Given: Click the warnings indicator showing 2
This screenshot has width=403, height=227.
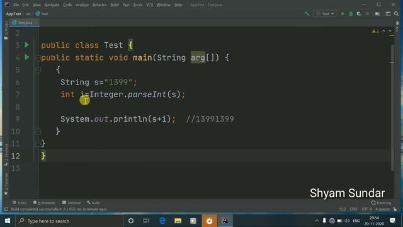Looking at the screenshot, I should pos(375,31).
